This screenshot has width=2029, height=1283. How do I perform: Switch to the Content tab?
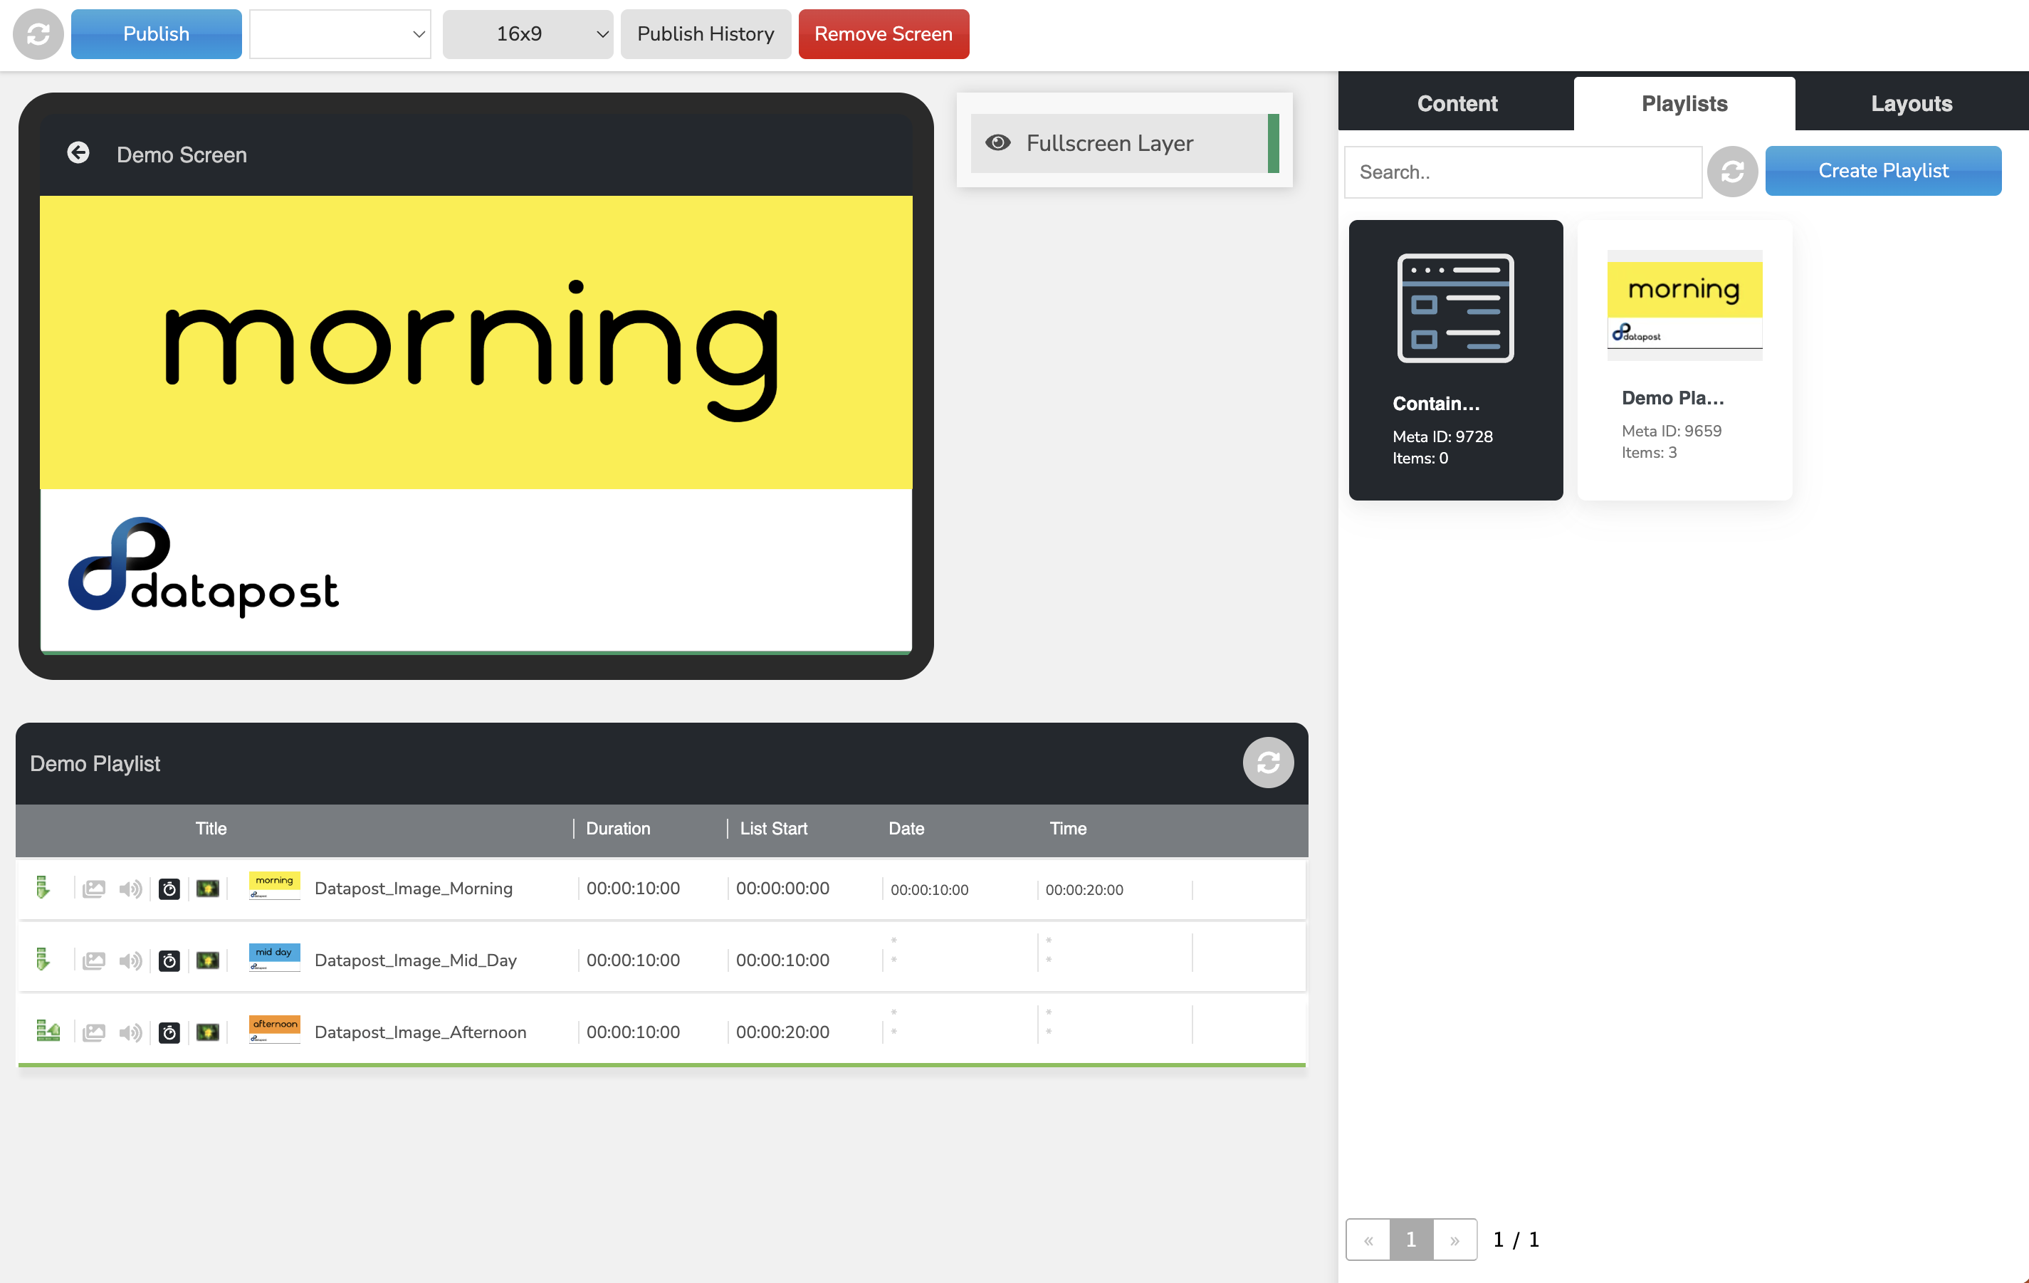coord(1457,104)
